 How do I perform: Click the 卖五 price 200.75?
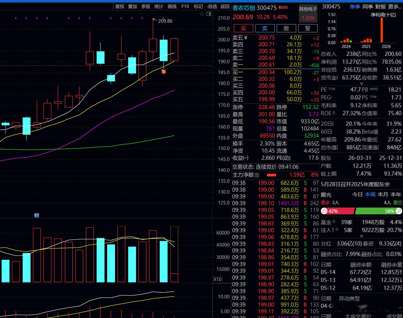tap(267, 38)
